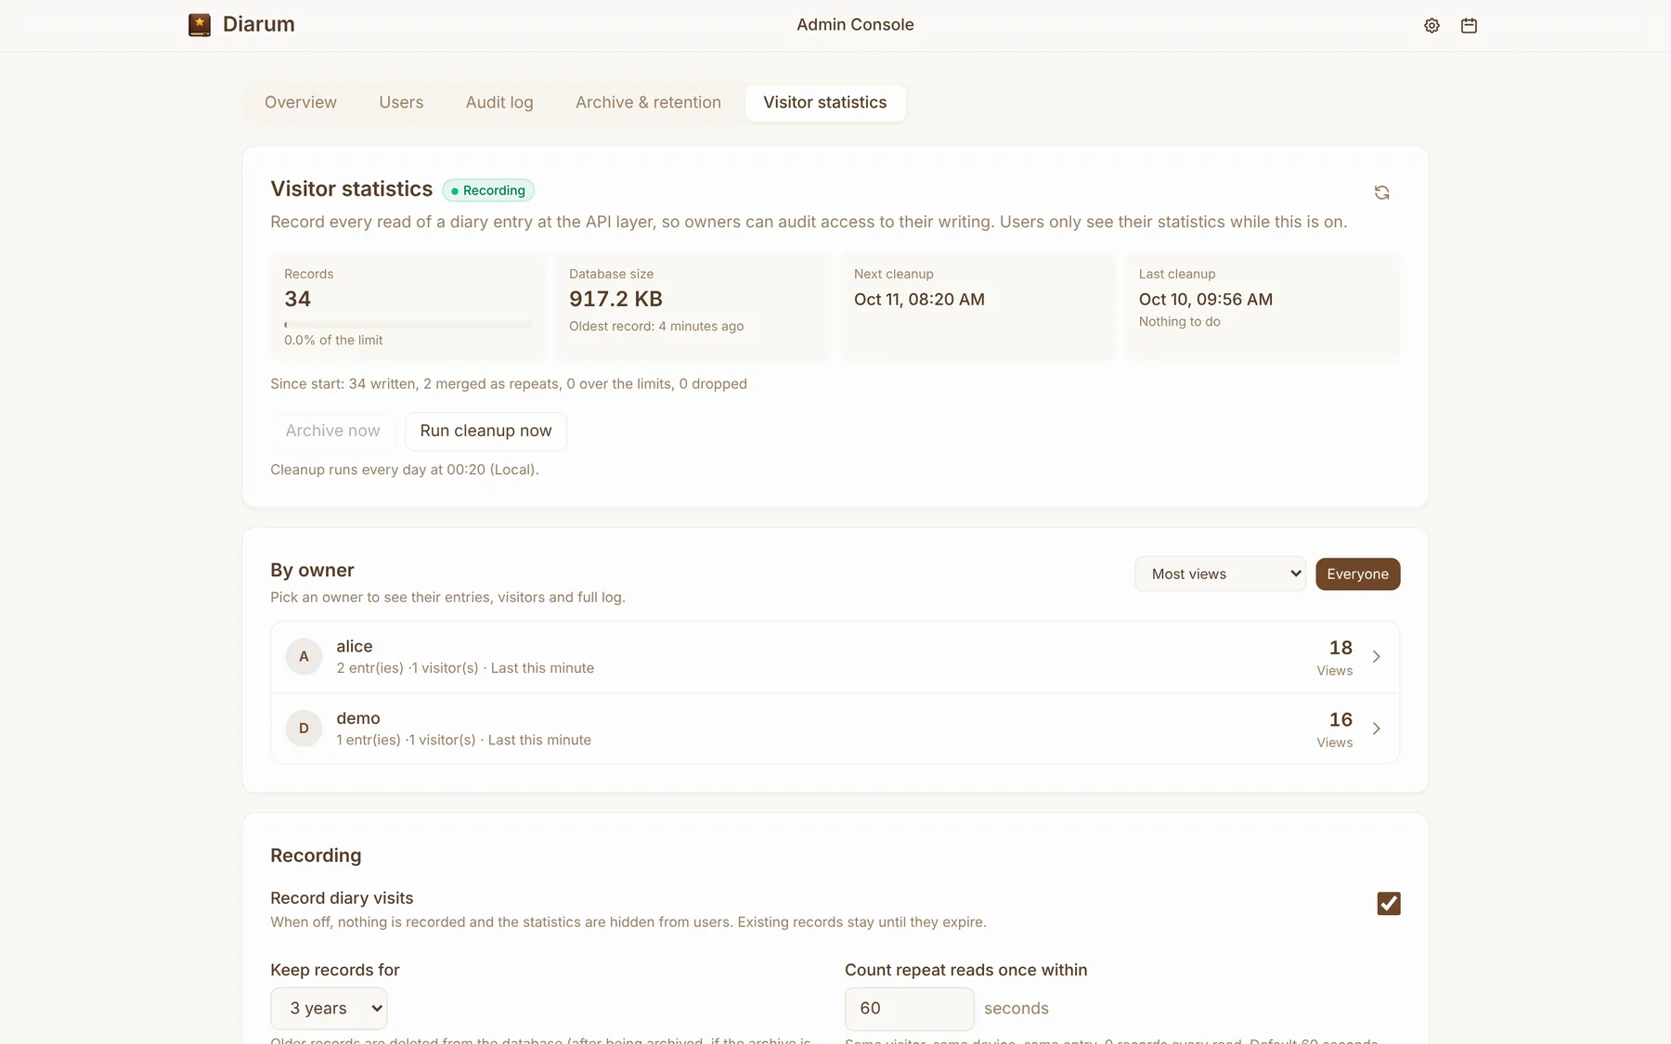
Task: Switch to the Users tab
Action: coord(401,103)
